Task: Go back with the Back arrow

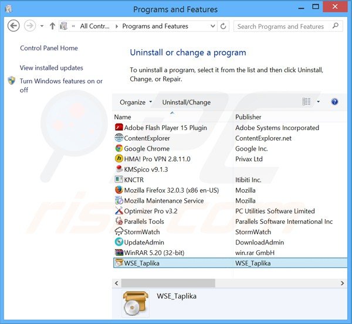Action: pyautogui.click(x=13, y=26)
